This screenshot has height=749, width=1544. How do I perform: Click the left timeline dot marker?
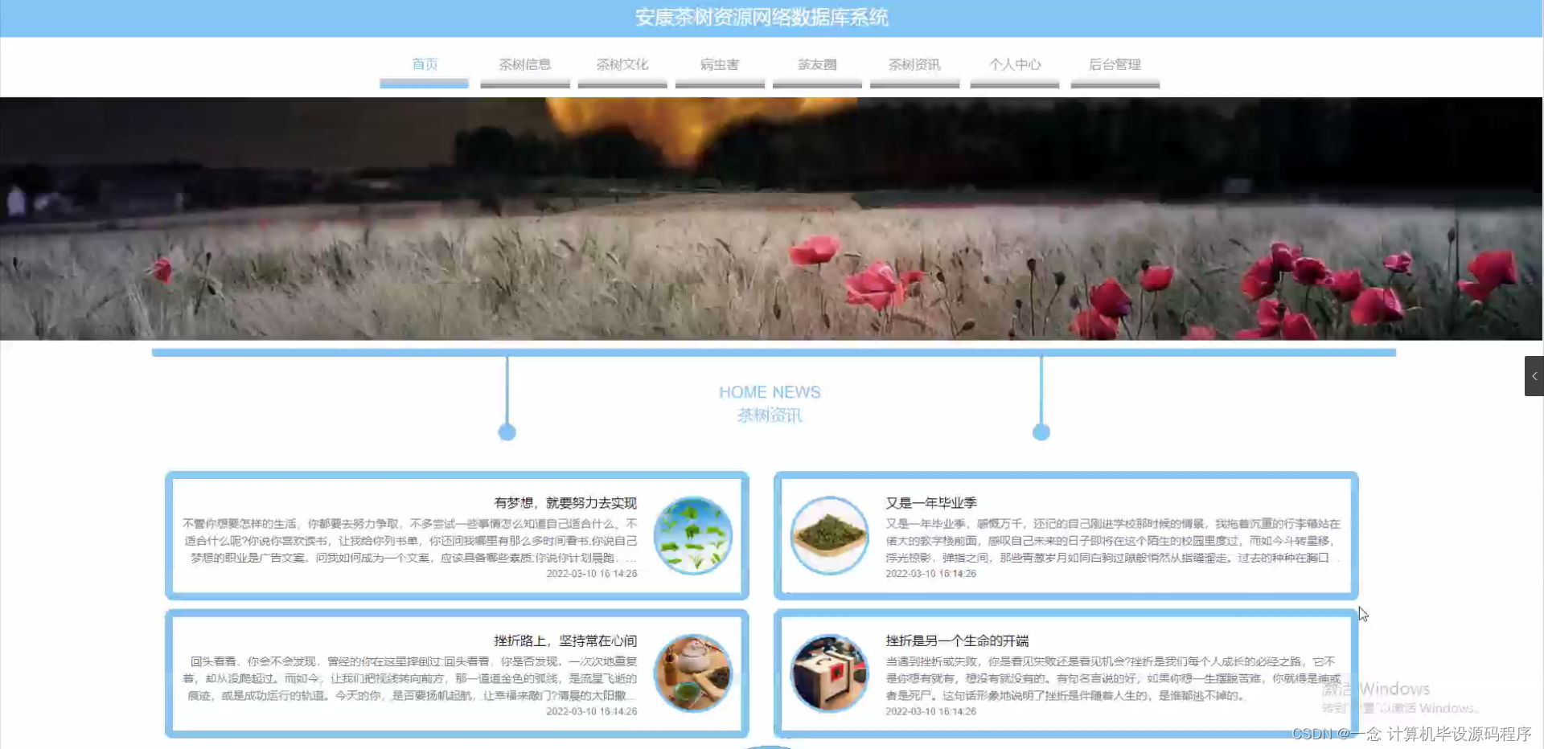pos(507,432)
